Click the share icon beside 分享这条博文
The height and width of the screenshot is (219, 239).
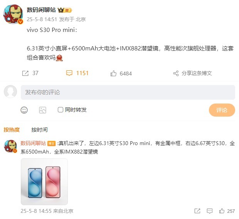(176, 74)
